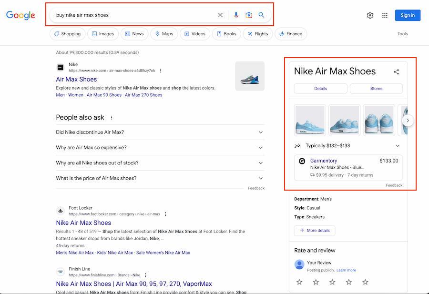
Task: Open the Google apps grid
Action: tap(385, 15)
